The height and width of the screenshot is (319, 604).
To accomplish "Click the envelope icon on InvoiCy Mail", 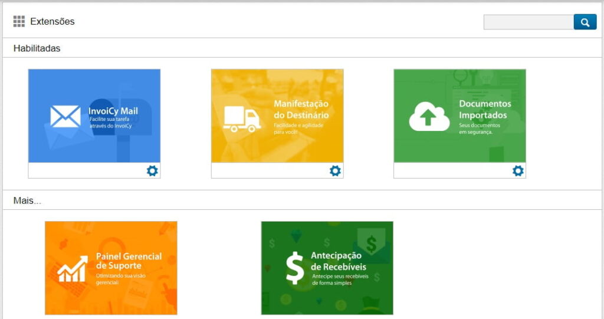I will point(65,116).
